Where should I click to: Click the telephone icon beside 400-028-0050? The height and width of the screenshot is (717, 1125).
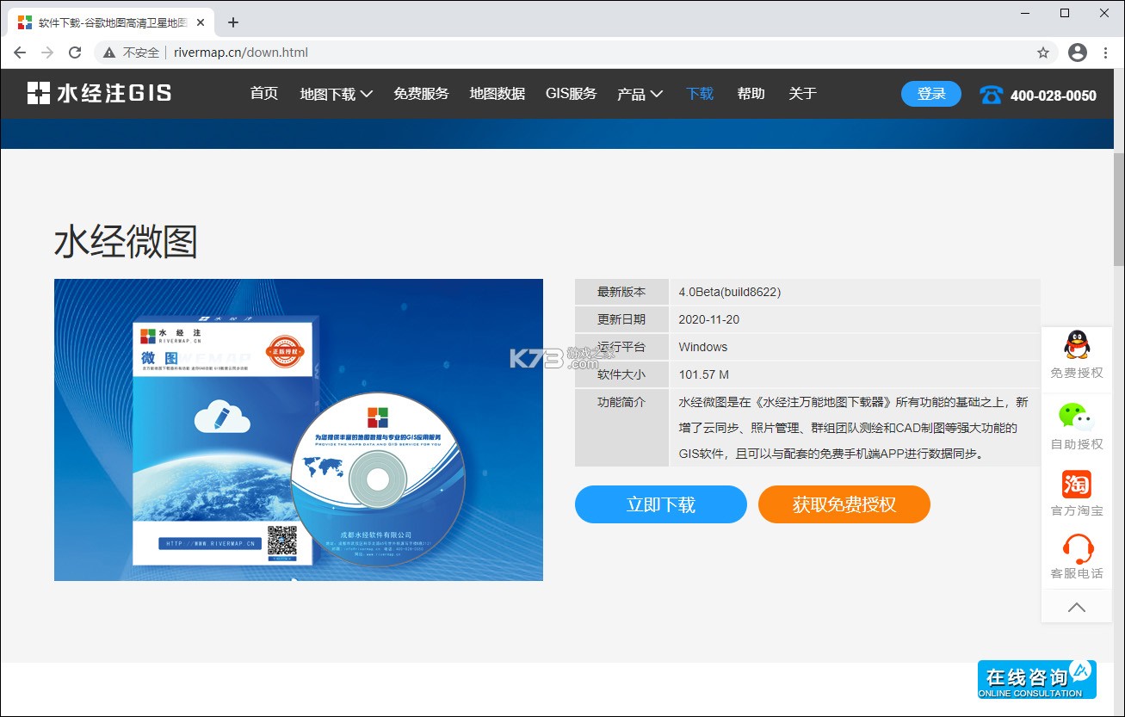click(992, 95)
